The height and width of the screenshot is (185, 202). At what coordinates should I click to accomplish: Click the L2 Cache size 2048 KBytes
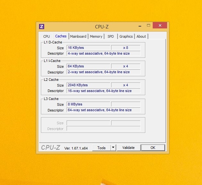click(88, 85)
